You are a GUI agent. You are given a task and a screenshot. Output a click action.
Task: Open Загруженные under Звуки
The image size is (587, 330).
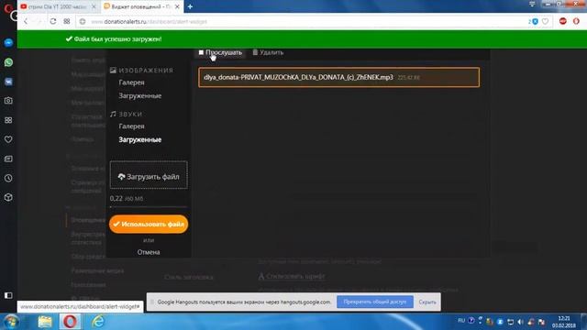[140, 139]
